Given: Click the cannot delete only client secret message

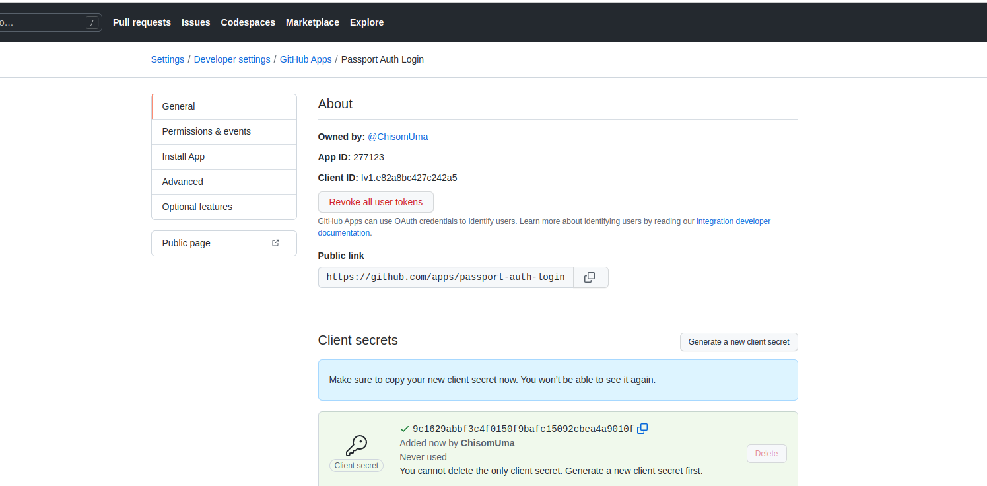Looking at the screenshot, I should point(551,471).
